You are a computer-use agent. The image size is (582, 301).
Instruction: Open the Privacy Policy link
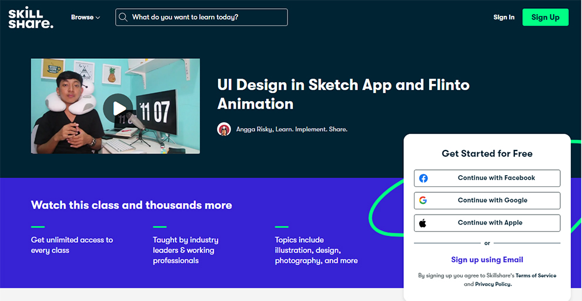(493, 285)
